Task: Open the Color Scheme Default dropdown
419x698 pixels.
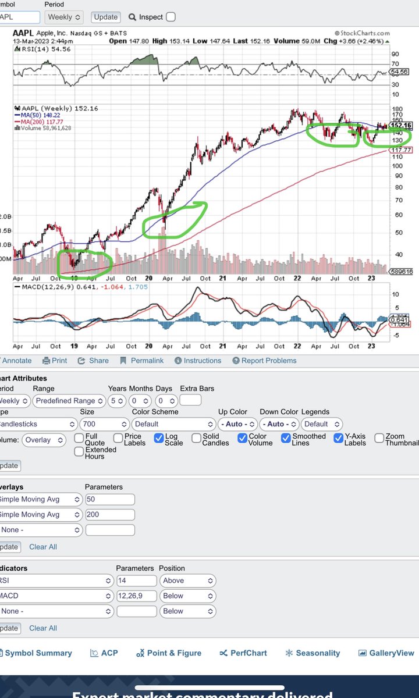Action: pos(174,424)
